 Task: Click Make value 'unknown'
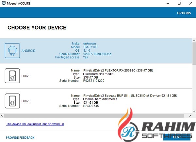point(90,44)
